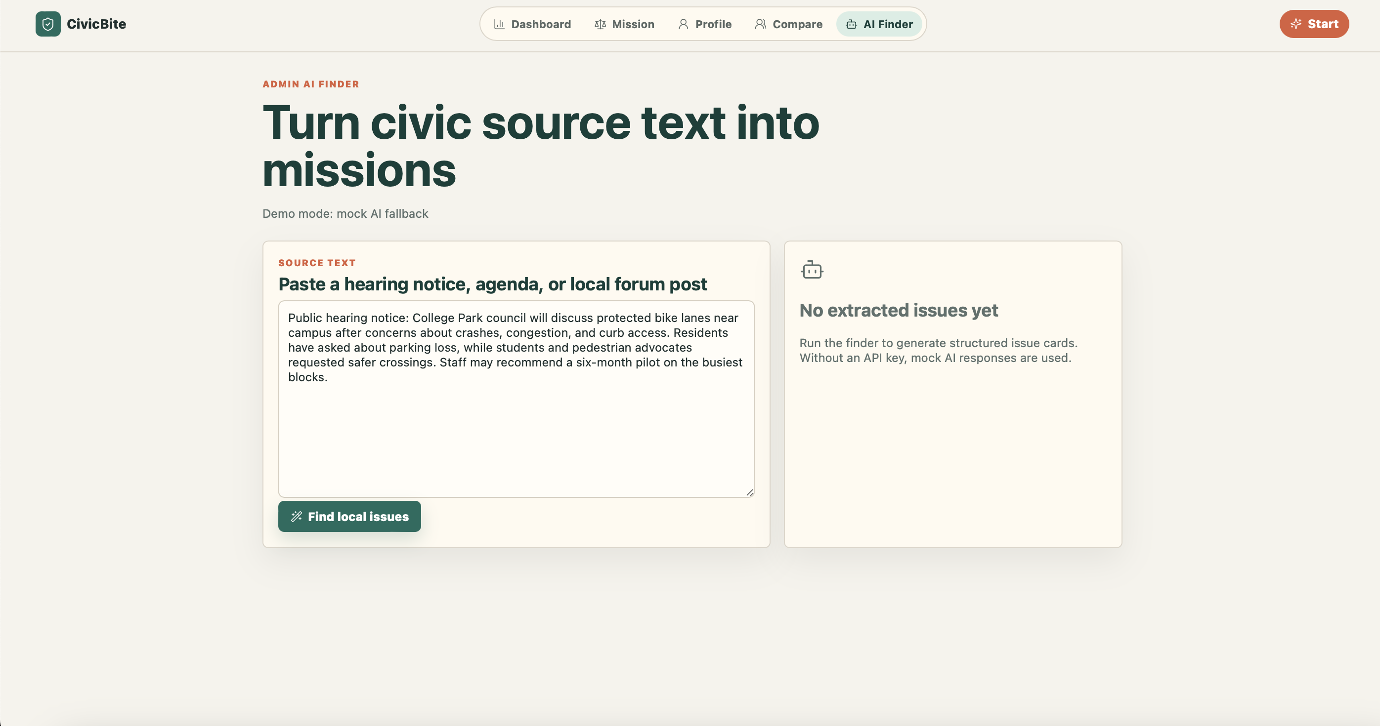The width and height of the screenshot is (1380, 726).
Task: Go to the Profile tab
Action: coord(713,24)
